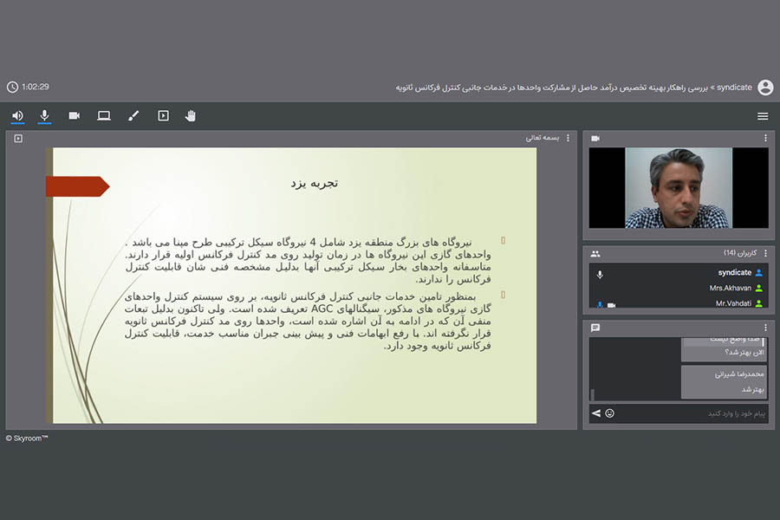Open the media playback toolbar icon
This screenshot has width=780, height=520.
(x=163, y=116)
